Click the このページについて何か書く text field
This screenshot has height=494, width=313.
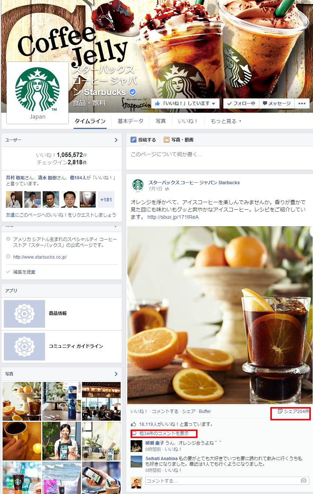click(219, 158)
